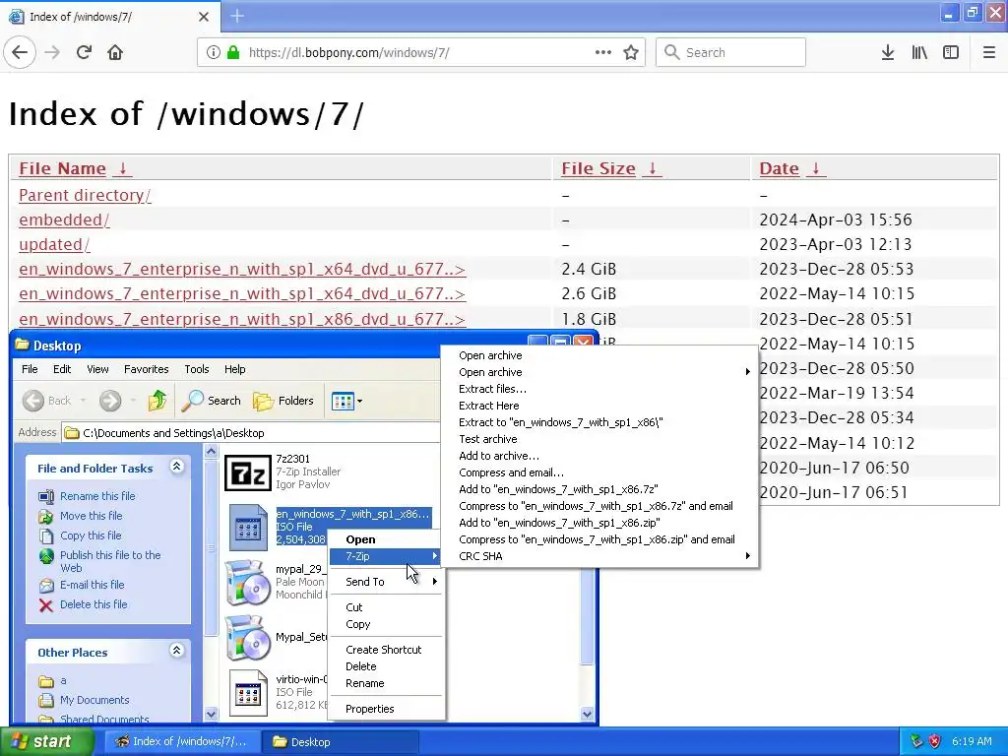
Task: Show site information icon in address bar
Action: [x=213, y=52]
